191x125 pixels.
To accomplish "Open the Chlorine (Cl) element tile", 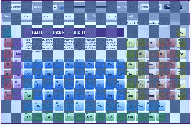I will [171, 54].
